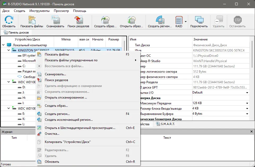Click the Текст column in Журнал
255x167 pixels.
pyautogui.click(x=167, y=138)
